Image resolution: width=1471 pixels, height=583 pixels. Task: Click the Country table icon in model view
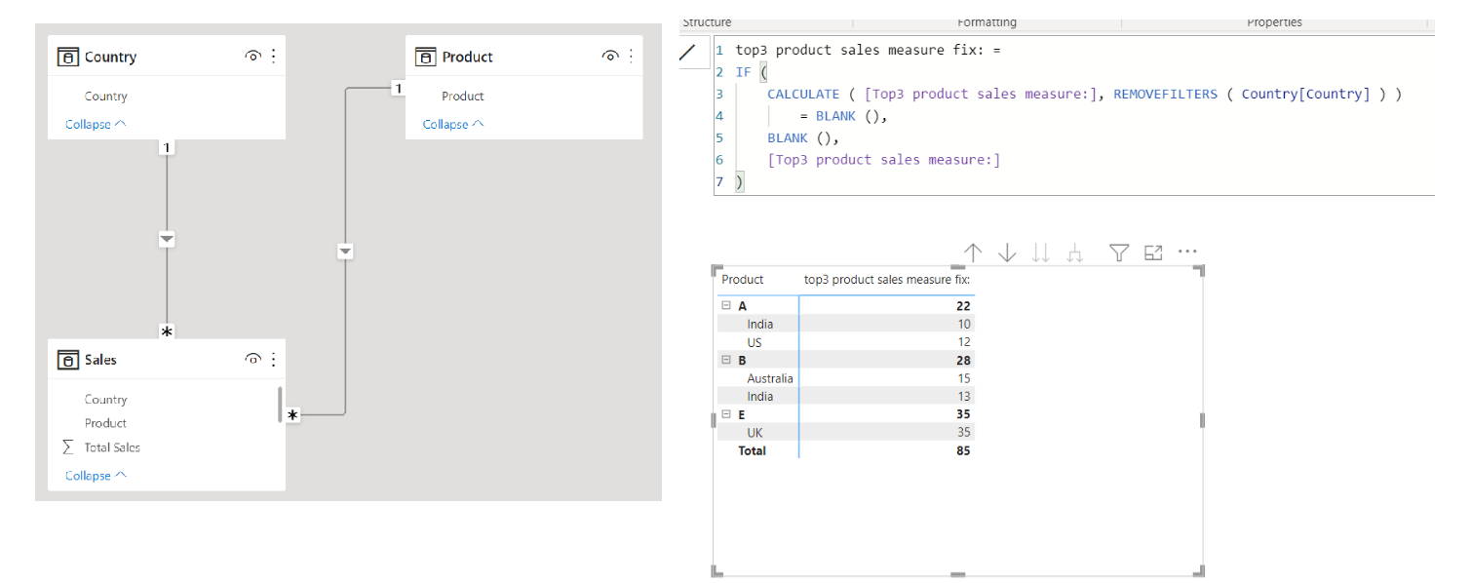coord(67,57)
